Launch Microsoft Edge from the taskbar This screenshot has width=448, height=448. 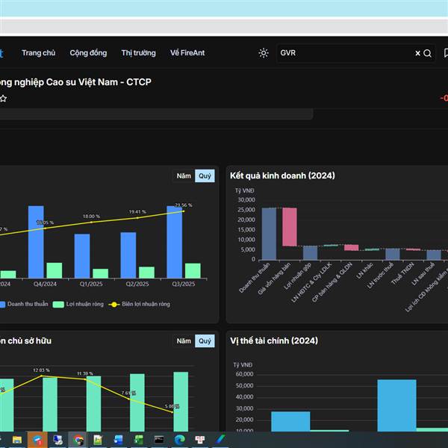click(179, 440)
